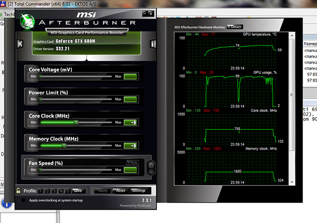
Task: Click the Memory clock graph
Action: click(231, 167)
